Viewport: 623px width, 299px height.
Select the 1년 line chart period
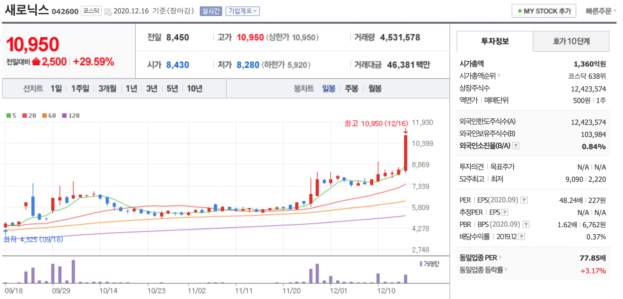pos(131,89)
